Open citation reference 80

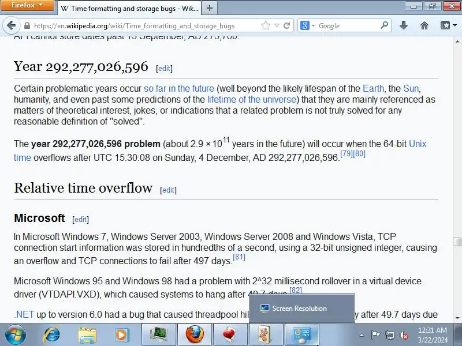click(x=359, y=153)
